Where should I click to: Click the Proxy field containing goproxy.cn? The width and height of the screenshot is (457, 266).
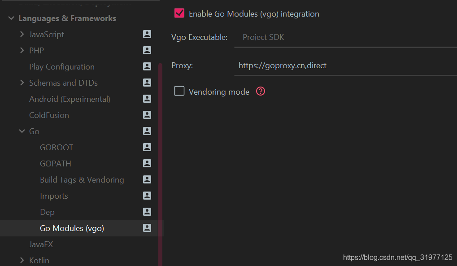pos(345,65)
